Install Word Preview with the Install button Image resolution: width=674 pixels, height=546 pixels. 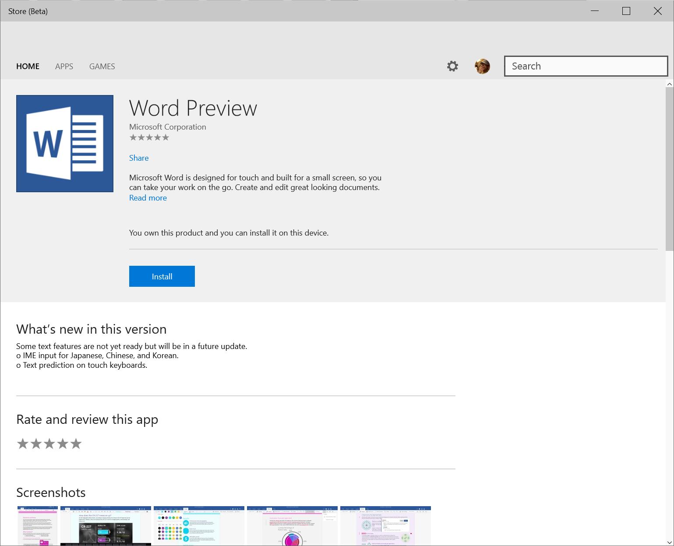(x=162, y=276)
